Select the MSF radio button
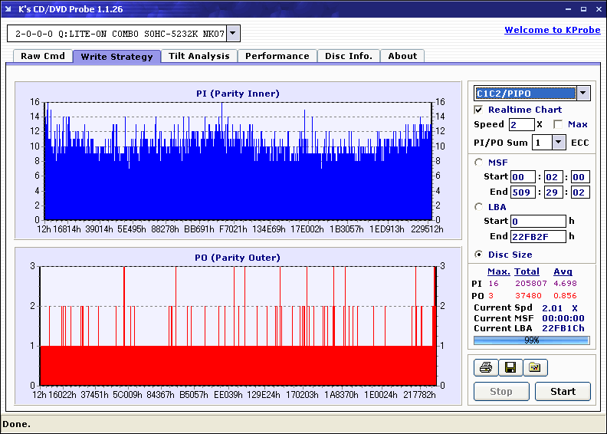 tap(479, 162)
